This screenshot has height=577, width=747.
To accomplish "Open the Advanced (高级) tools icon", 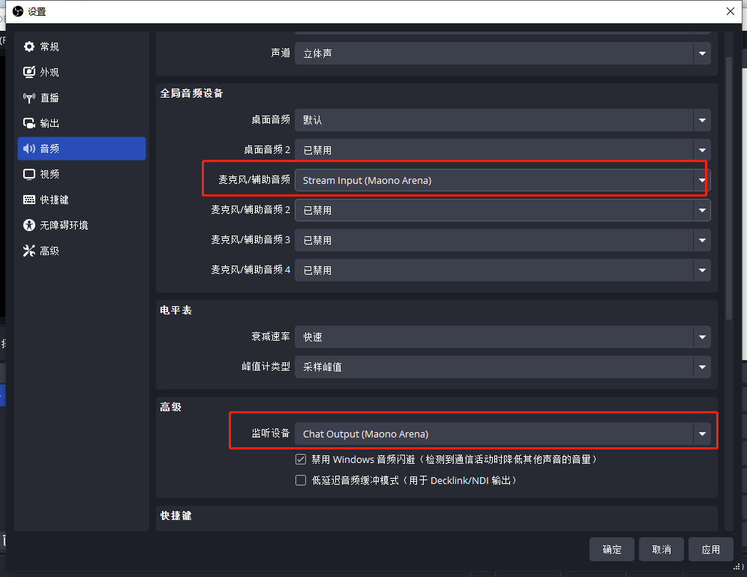I will coord(29,251).
